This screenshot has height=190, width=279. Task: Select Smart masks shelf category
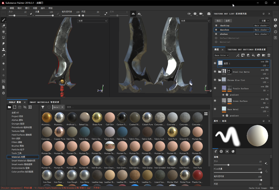22,164
